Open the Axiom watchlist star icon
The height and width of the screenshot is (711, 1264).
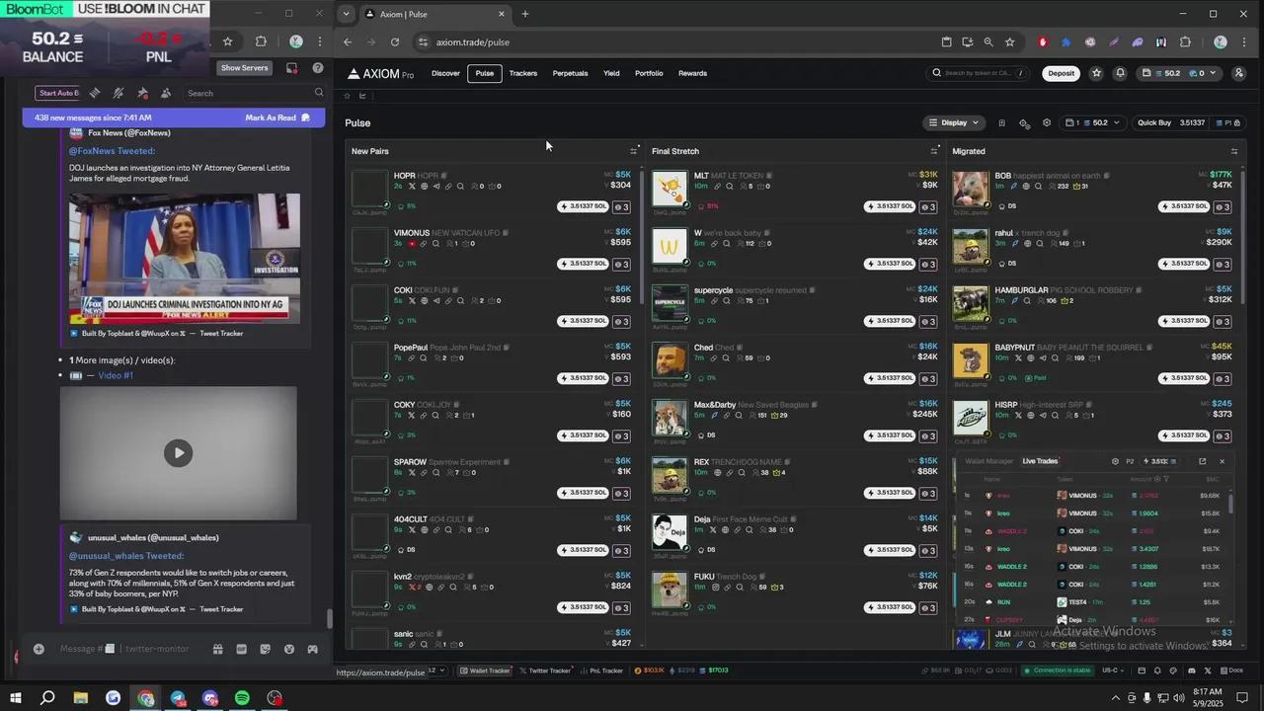pos(1096,73)
